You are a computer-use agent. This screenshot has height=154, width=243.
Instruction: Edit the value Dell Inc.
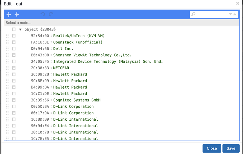point(63,49)
